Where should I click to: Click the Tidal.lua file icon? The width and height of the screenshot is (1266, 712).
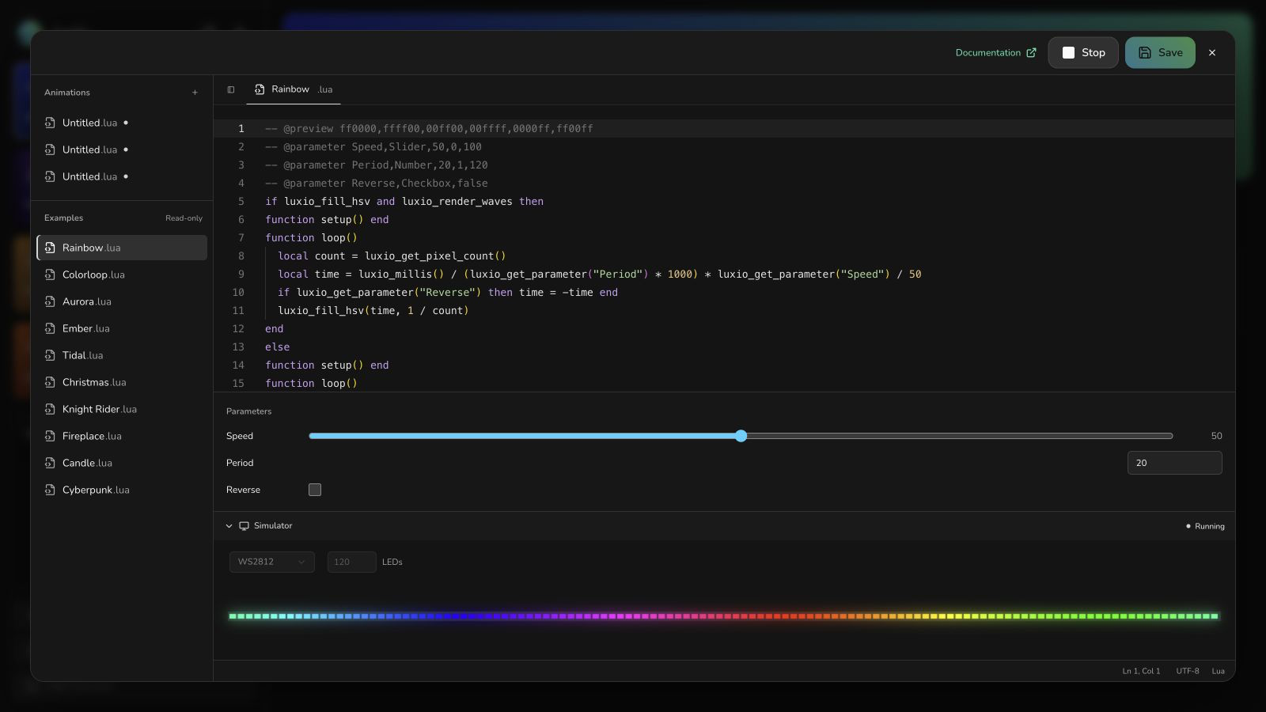(50, 355)
